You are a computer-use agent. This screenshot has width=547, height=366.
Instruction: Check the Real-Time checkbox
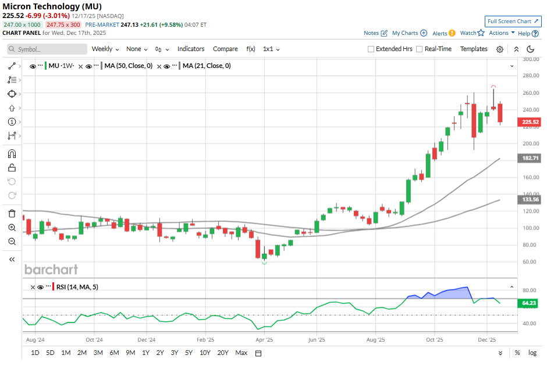coord(420,49)
